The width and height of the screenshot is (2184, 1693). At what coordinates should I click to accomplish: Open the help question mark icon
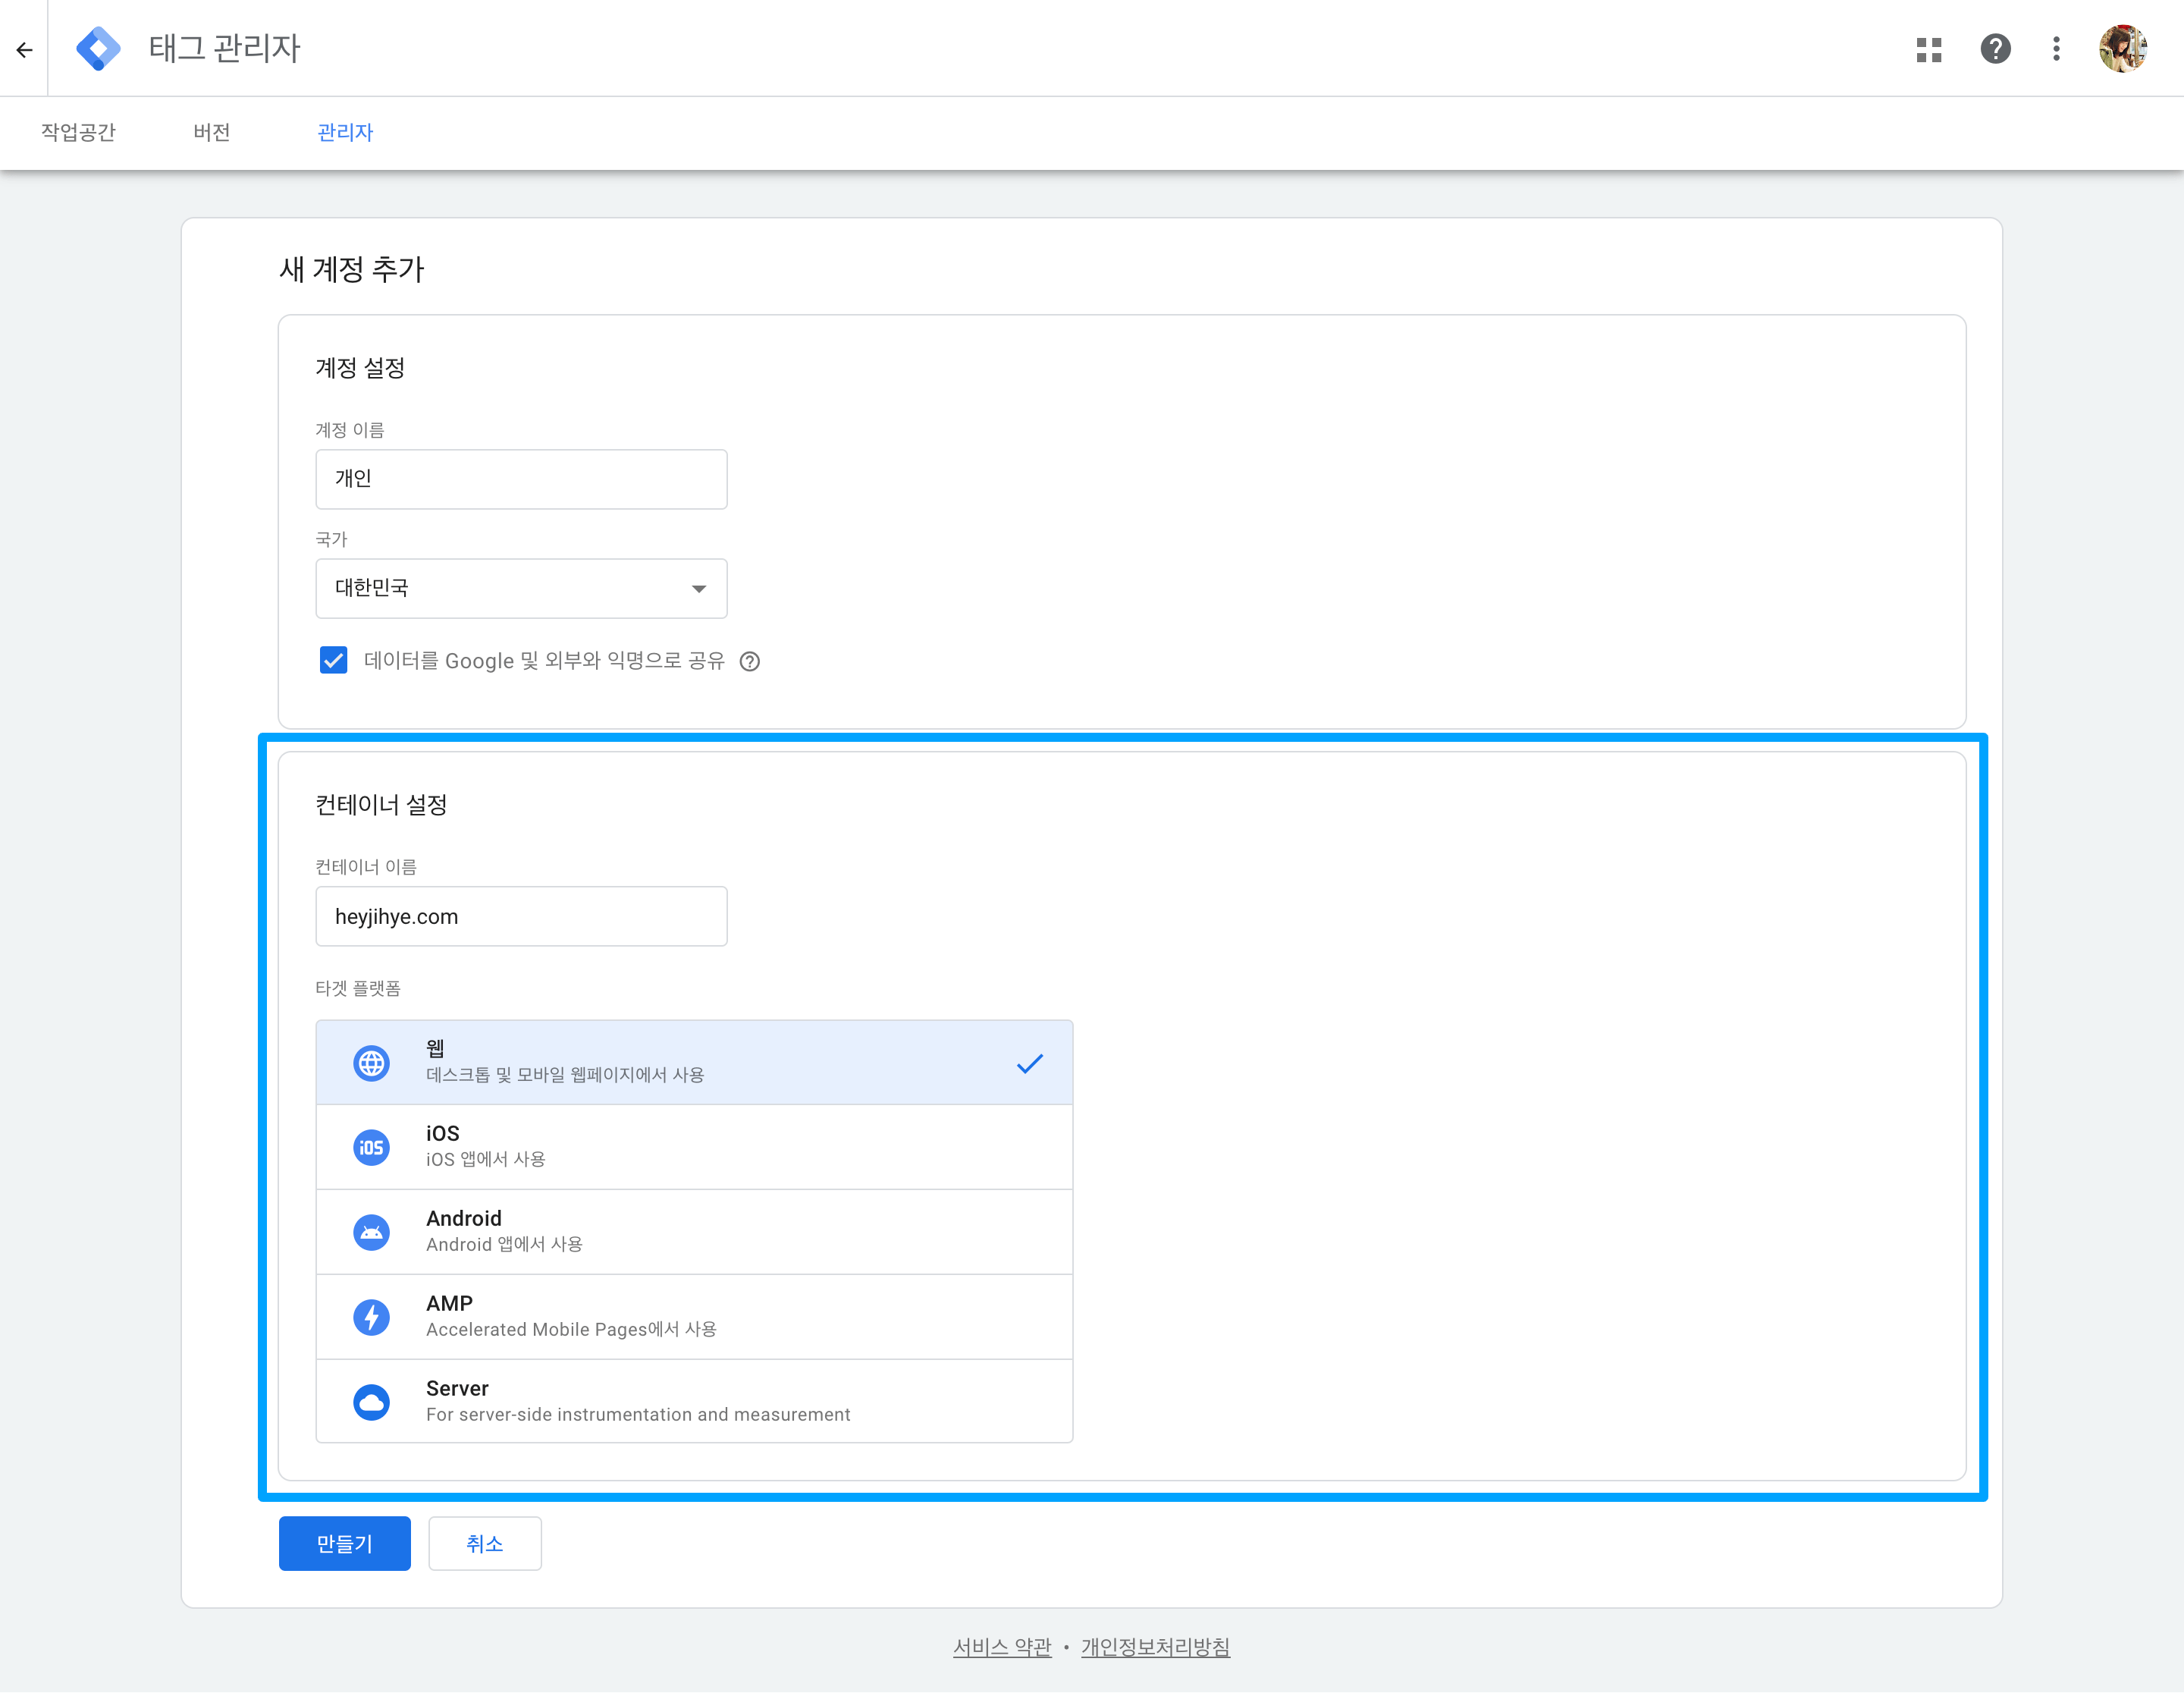1995,49
